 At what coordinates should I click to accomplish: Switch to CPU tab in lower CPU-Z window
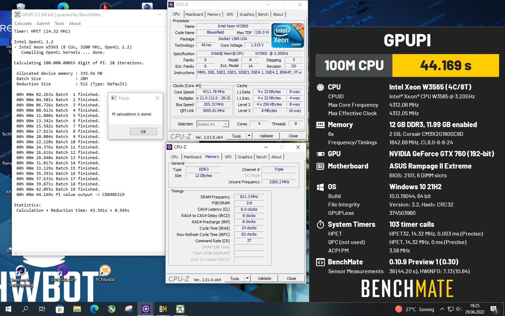[x=174, y=157]
